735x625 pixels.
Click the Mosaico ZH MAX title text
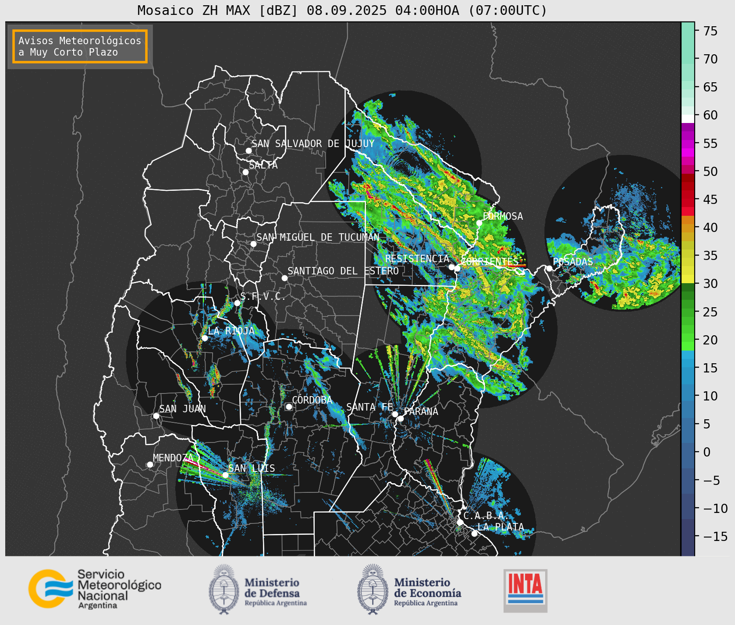342,10
